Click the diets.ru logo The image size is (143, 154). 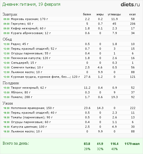pos(130,4)
